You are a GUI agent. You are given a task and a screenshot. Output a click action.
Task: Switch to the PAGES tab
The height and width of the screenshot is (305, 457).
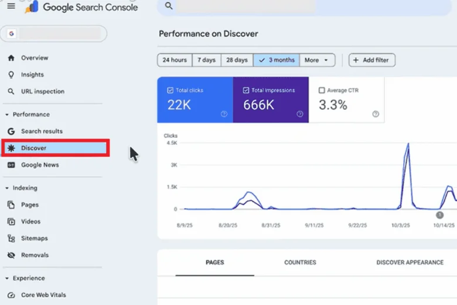(x=215, y=262)
